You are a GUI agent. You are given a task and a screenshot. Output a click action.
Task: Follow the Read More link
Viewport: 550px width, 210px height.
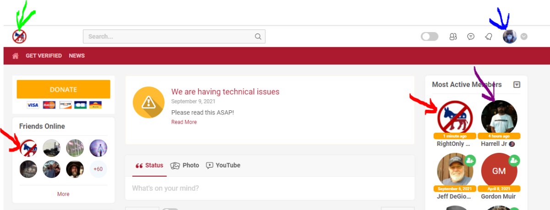click(x=184, y=122)
